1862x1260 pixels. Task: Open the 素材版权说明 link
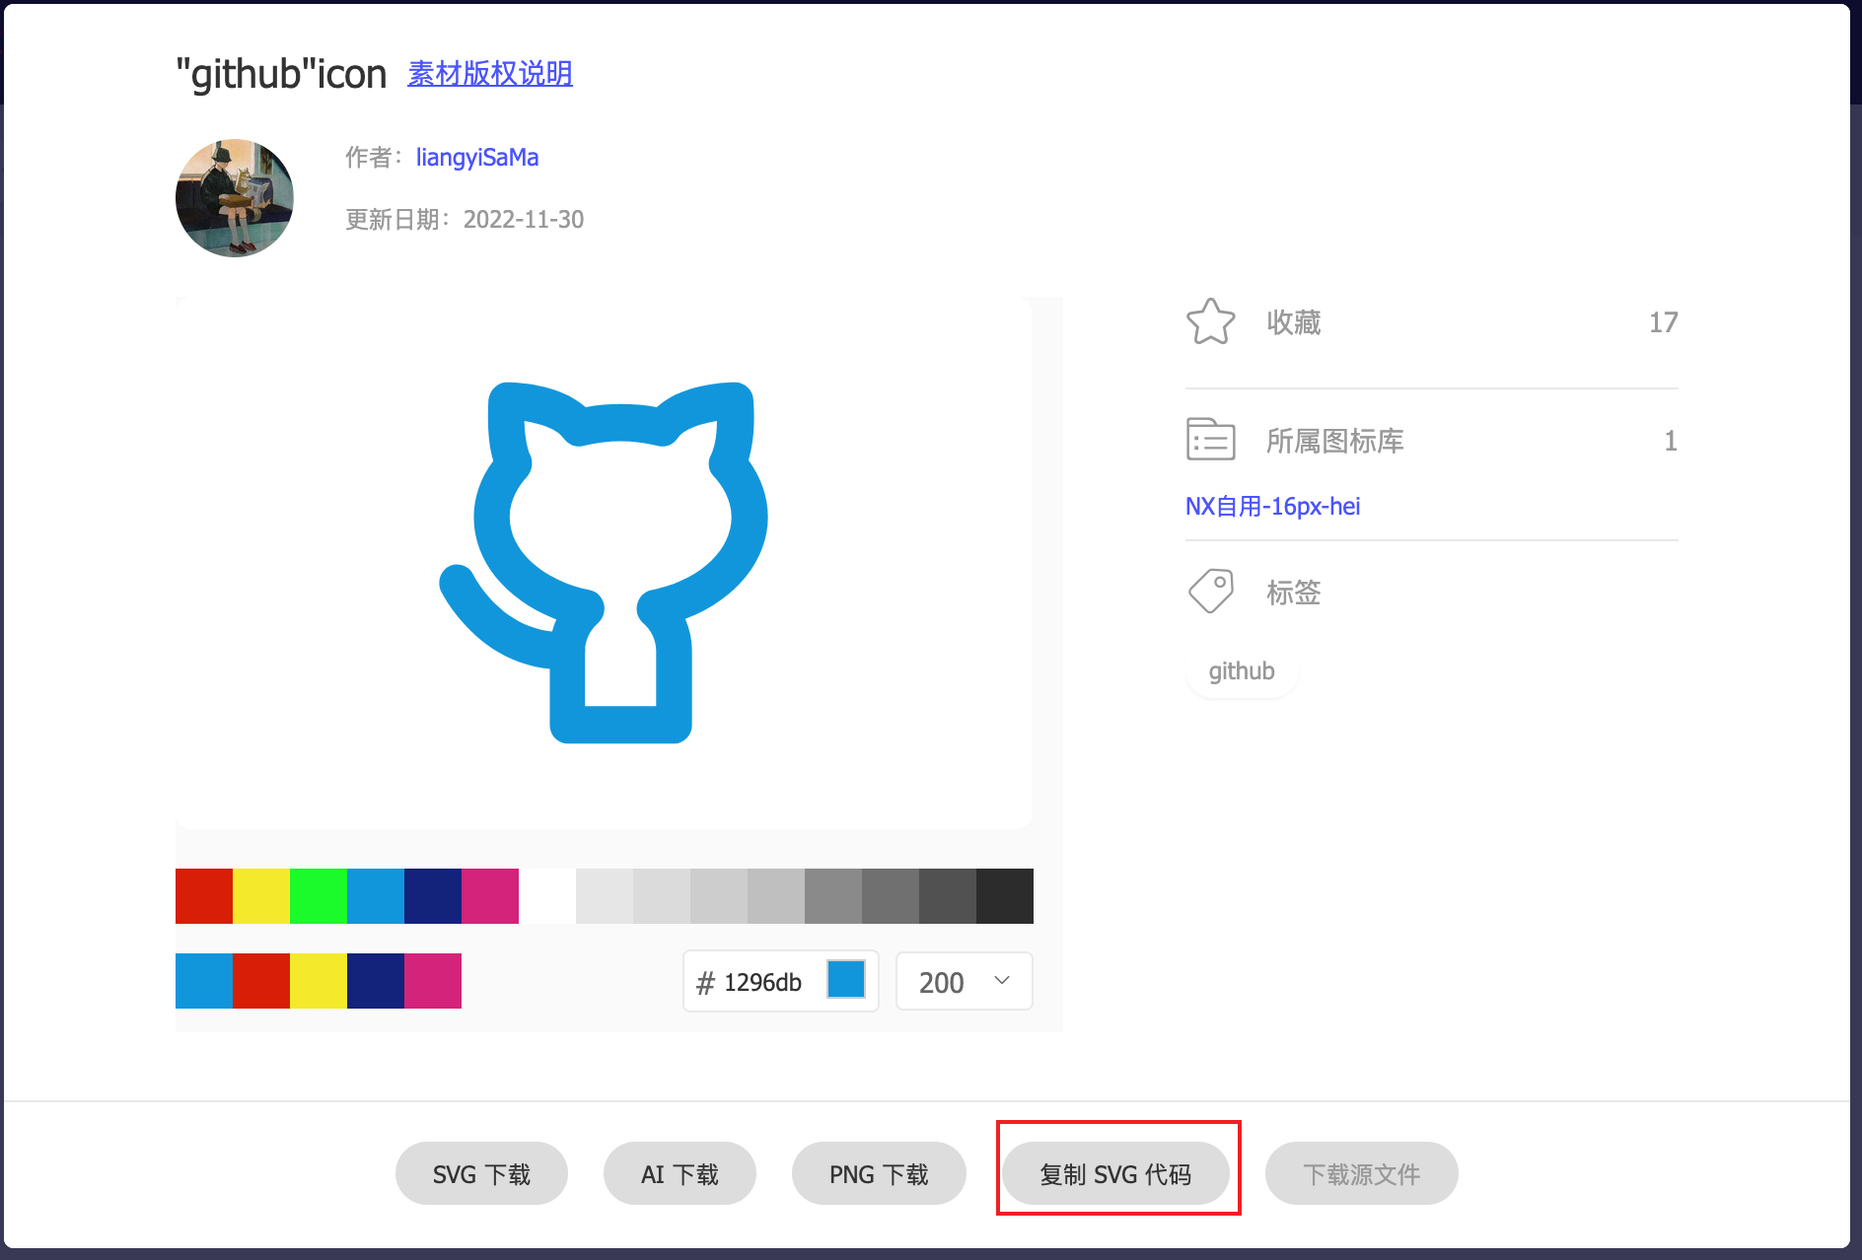click(x=490, y=74)
